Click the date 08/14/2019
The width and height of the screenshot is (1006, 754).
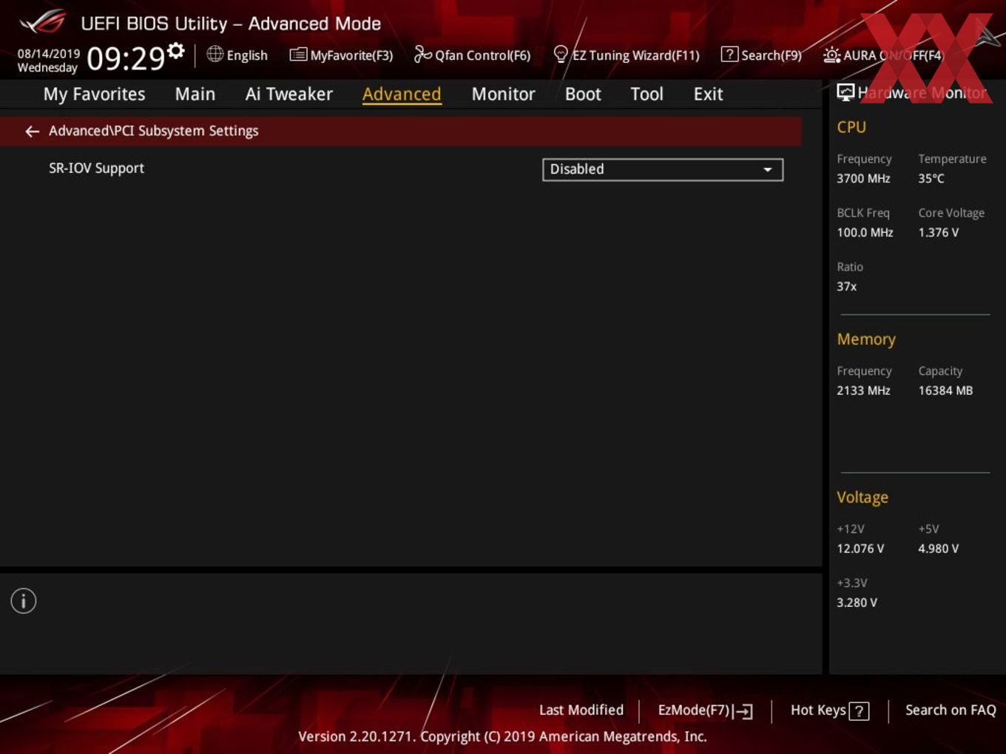(49, 53)
